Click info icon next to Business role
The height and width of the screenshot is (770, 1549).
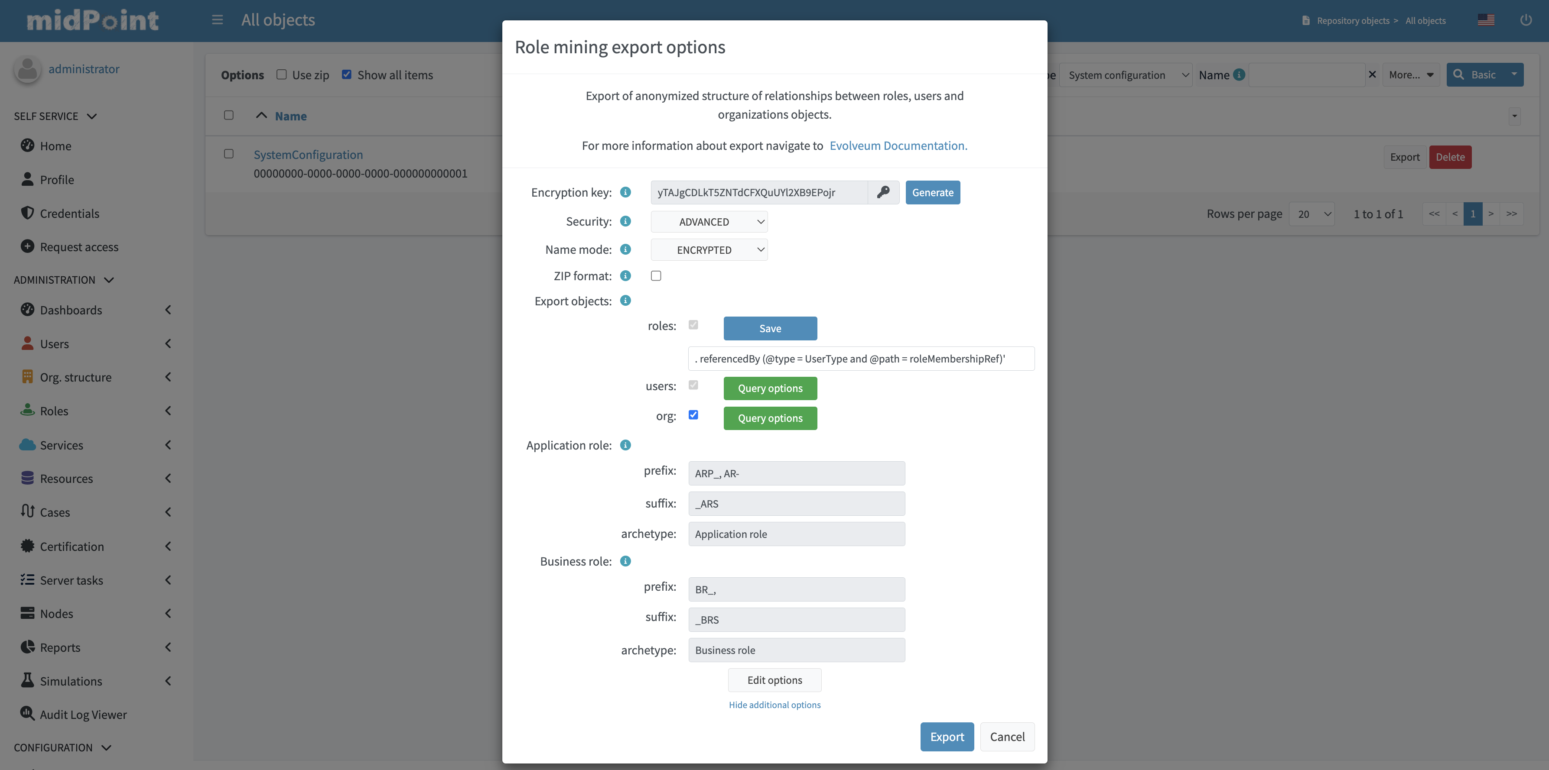coord(625,561)
